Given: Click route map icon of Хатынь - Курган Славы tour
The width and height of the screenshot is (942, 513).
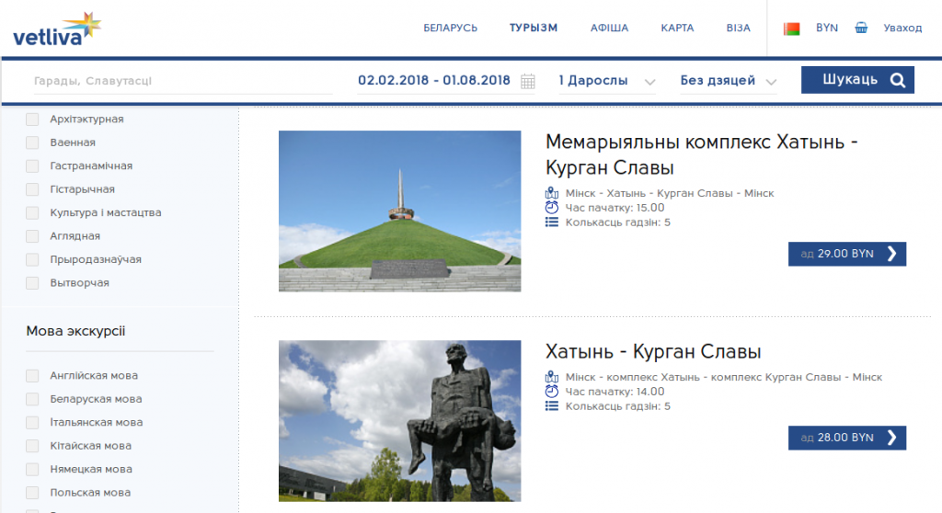Looking at the screenshot, I should click(552, 377).
